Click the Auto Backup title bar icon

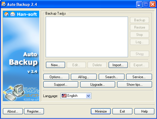coord(4,4)
